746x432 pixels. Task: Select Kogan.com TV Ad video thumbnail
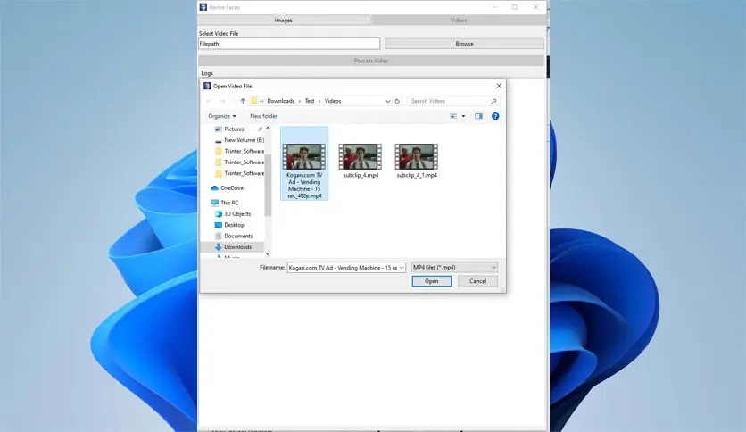coord(304,156)
